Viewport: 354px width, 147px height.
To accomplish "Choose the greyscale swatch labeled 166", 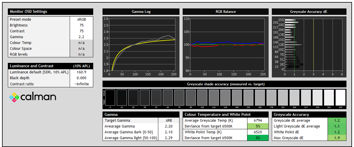I will pyautogui.click(x=260, y=98).
